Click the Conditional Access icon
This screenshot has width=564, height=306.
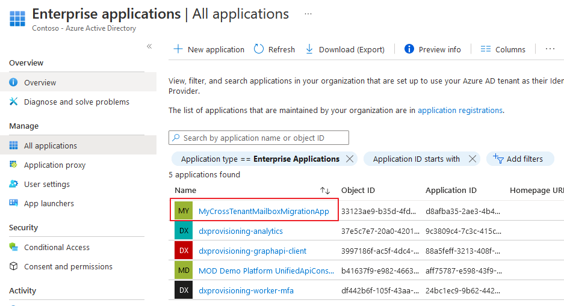coord(13,246)
